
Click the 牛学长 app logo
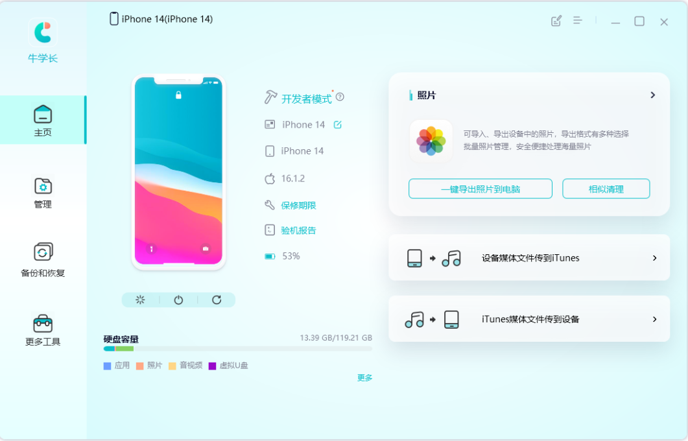click(43, 32)
